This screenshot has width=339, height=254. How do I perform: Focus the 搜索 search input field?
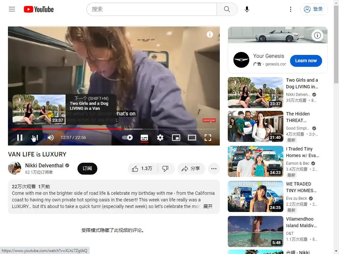click(x=152, y=9)
